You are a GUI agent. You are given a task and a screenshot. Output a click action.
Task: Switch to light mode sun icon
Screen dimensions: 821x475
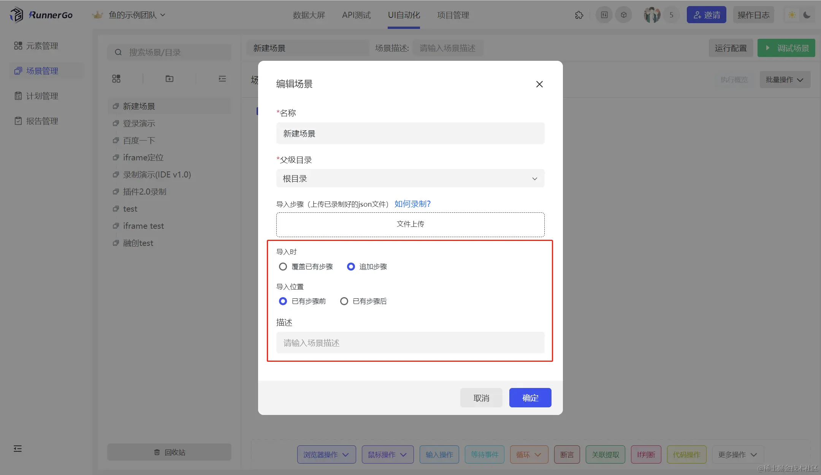pos(792,15)
